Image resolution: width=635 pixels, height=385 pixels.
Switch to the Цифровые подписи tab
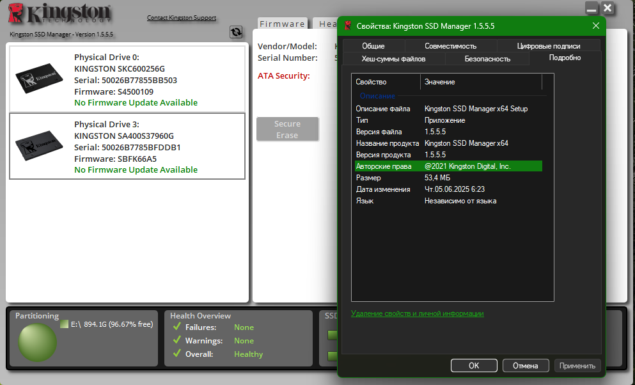click(x=548, y=46)
